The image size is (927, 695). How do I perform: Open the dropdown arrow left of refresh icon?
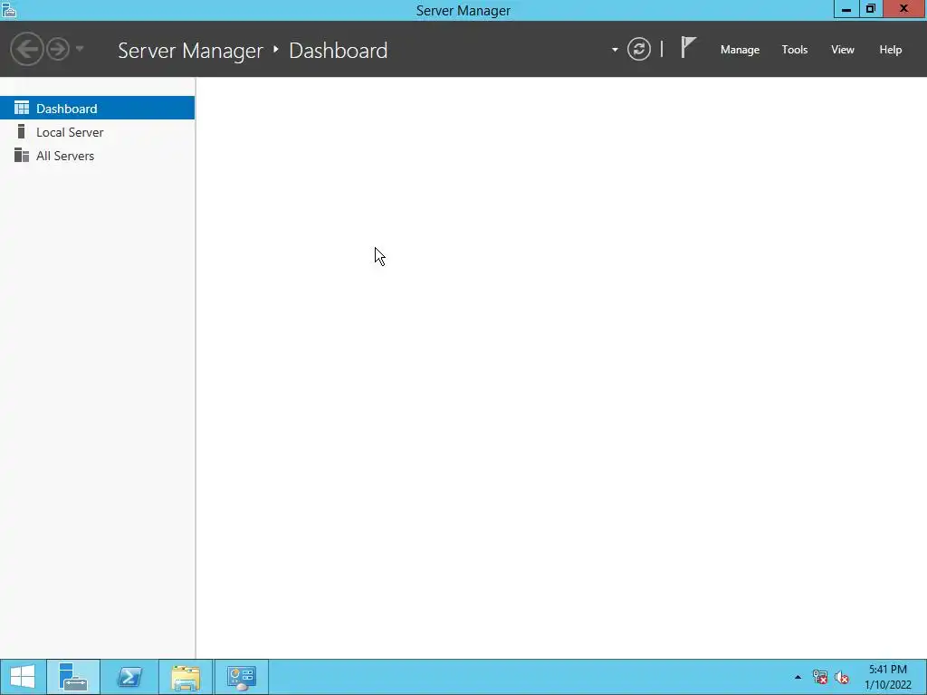(x=615, y=50)
